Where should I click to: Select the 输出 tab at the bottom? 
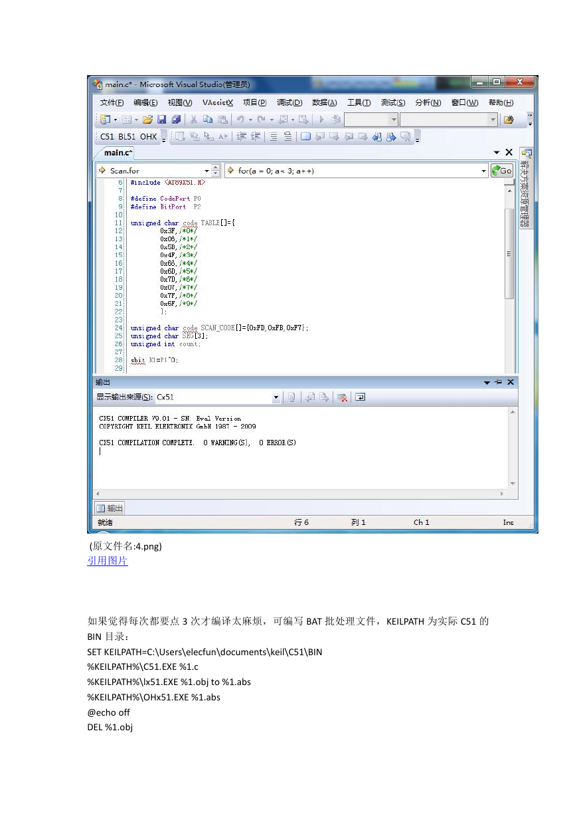(x=110, y=508)
